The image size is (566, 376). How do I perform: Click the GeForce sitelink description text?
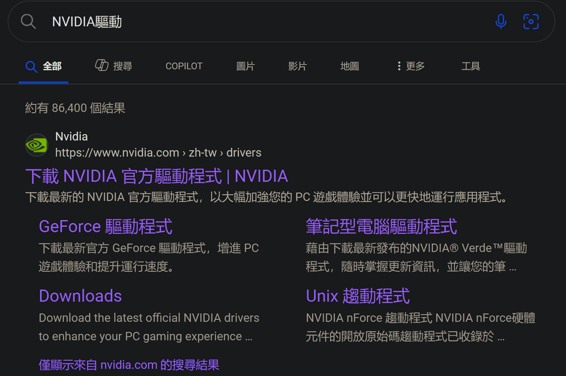coord(149,257)
